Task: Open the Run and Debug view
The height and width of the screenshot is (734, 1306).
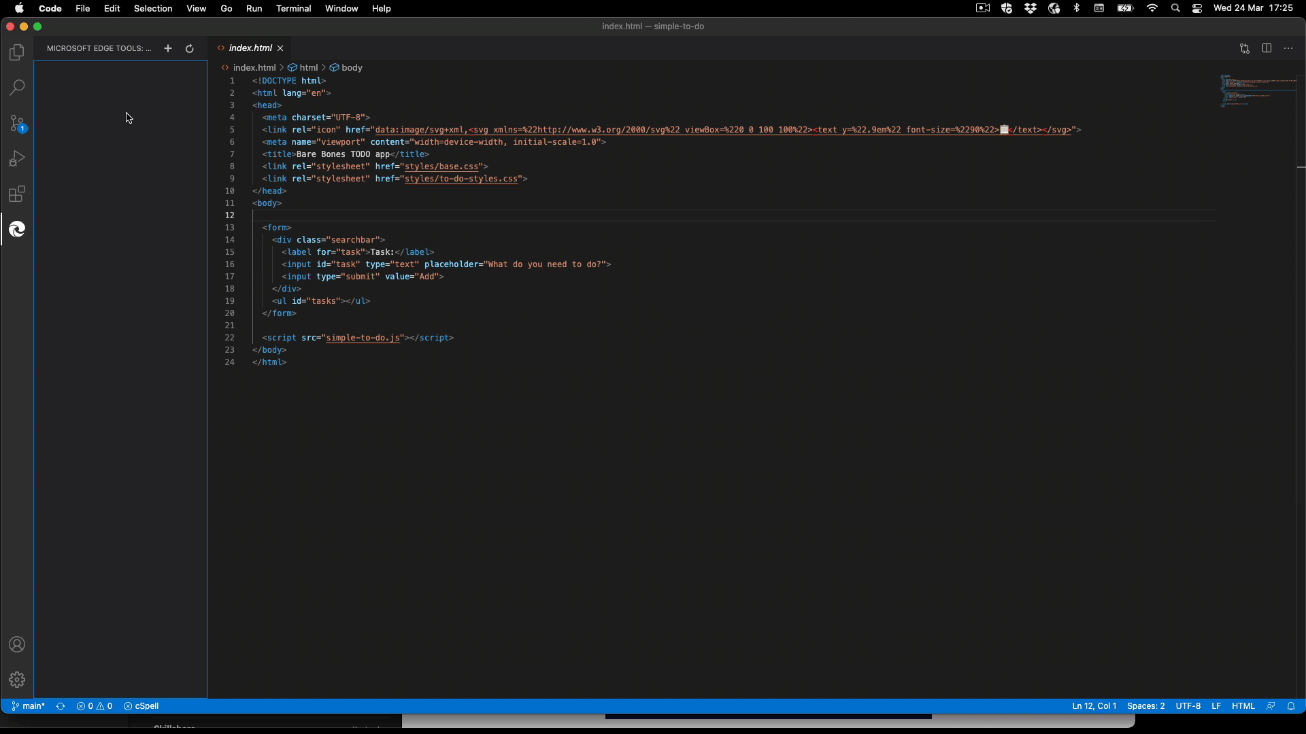Action: click(x=17, y=158)
